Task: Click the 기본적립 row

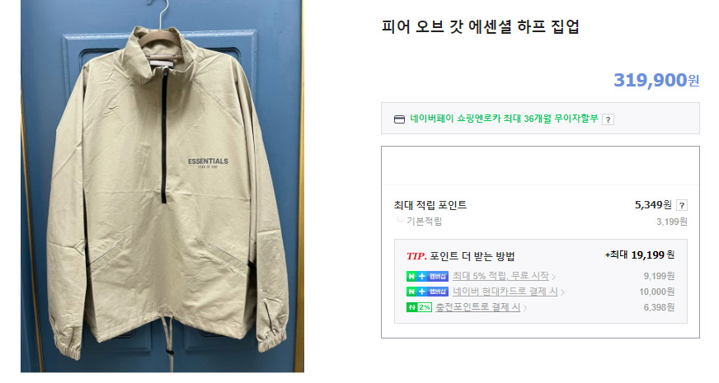Action: pyautogui.click(x=541, y=222)
